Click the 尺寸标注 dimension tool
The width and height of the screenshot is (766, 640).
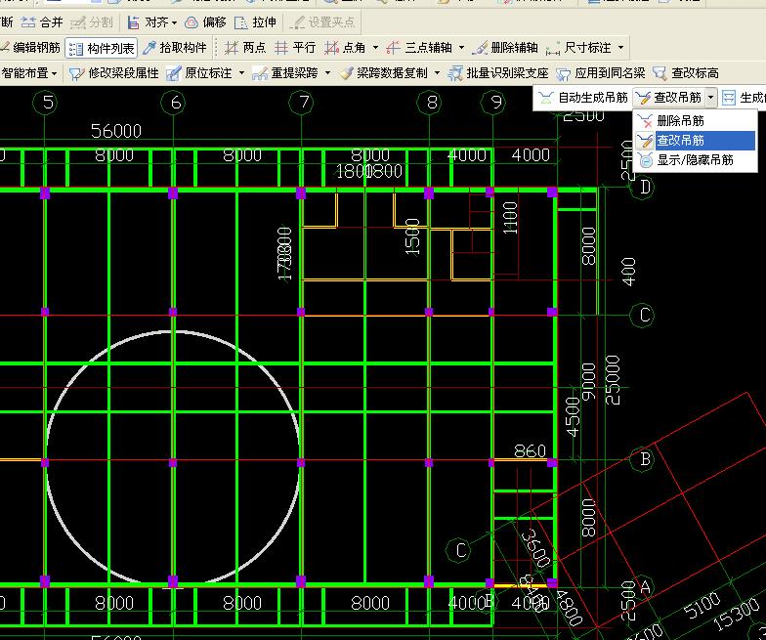pos(578,48)
